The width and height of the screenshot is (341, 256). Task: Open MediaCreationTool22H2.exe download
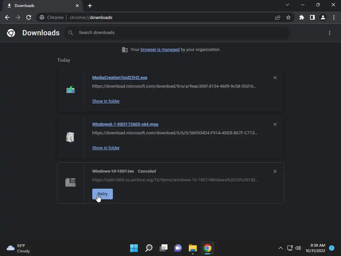(x=120, y=77)
